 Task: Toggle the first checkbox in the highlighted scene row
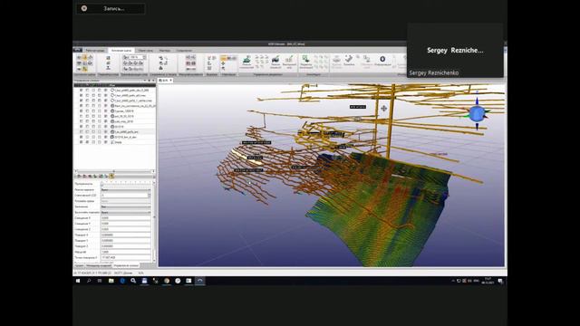[81, 131]
